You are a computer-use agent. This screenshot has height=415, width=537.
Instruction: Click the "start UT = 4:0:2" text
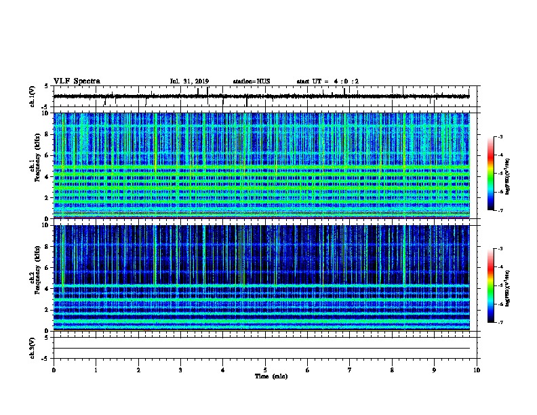tap(327, 81)
